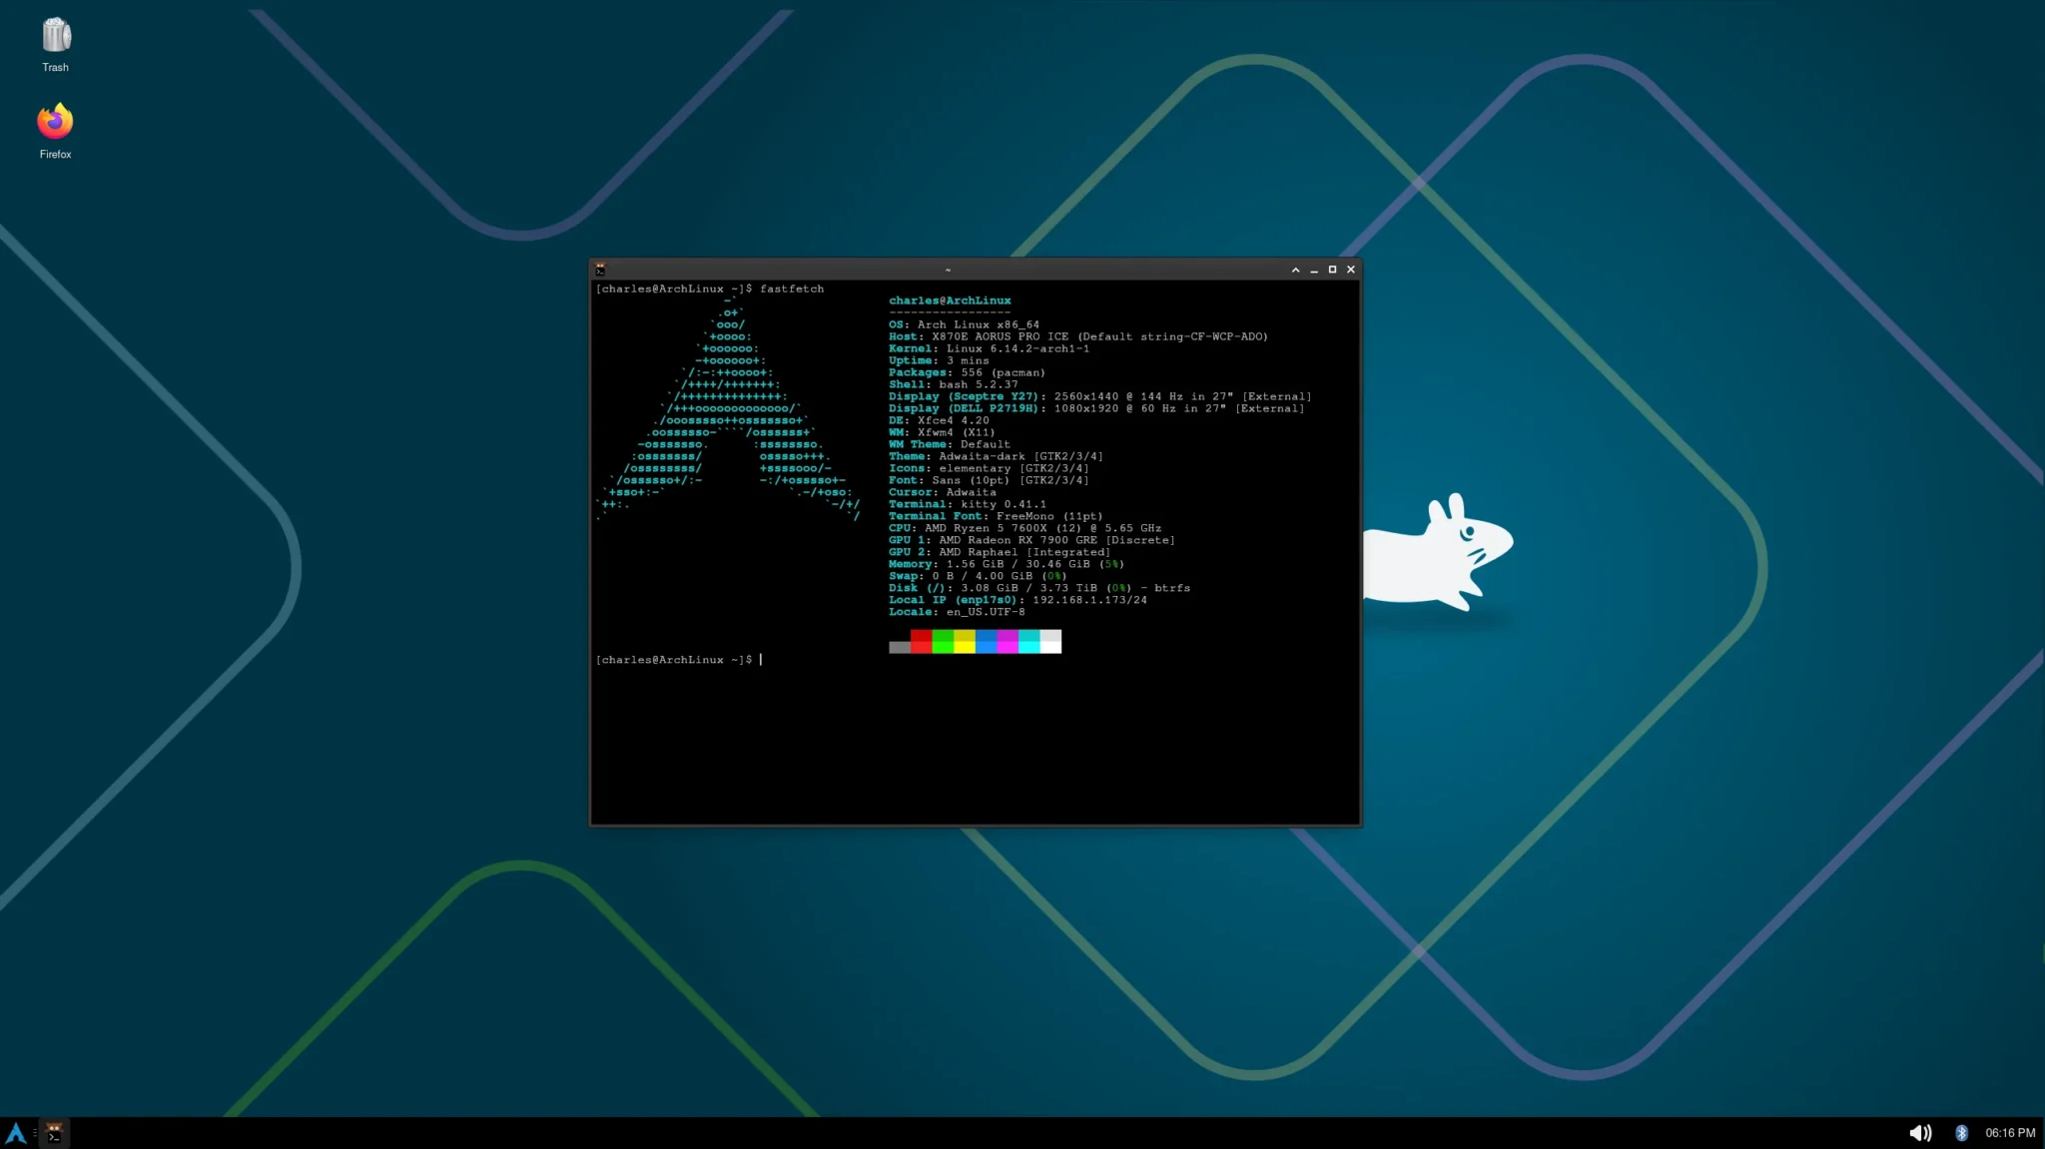
Task: Open kitty window menu icon in titlebar
Action: tap(600, 270)
